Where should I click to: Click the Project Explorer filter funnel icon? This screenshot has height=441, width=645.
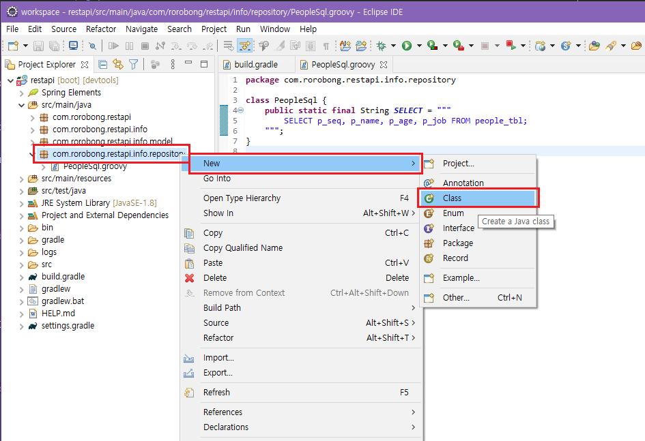133,65
